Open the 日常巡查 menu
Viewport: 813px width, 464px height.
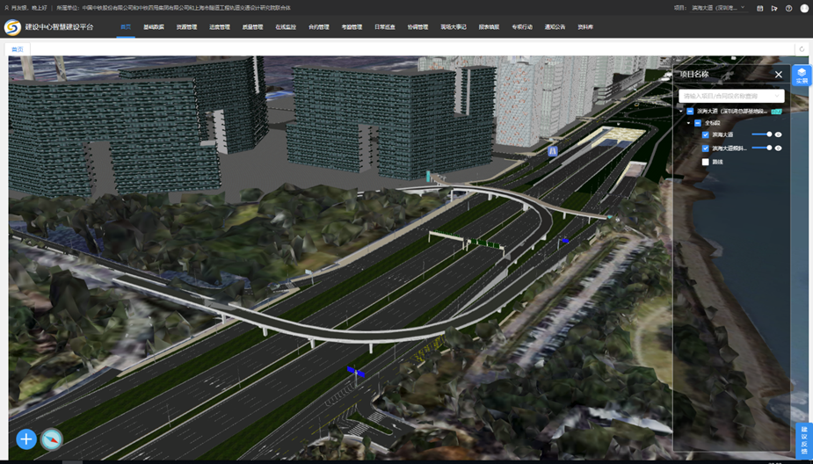pyautogui.click(x=385, y=27)
